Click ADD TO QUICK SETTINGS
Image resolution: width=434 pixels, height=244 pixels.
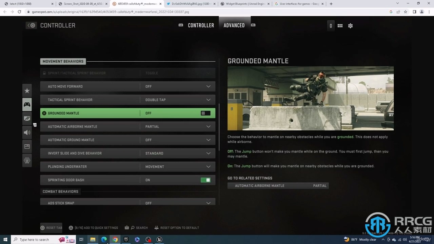[x=94, y=228]
